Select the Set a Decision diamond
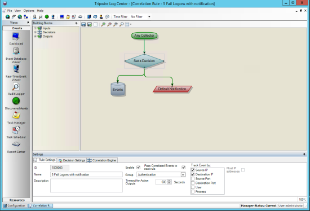This screenshot has height=211, width=310. coord(144,61)
